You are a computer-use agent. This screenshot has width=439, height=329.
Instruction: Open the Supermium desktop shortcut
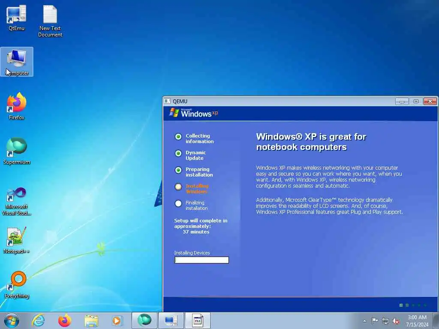(17, 151)
